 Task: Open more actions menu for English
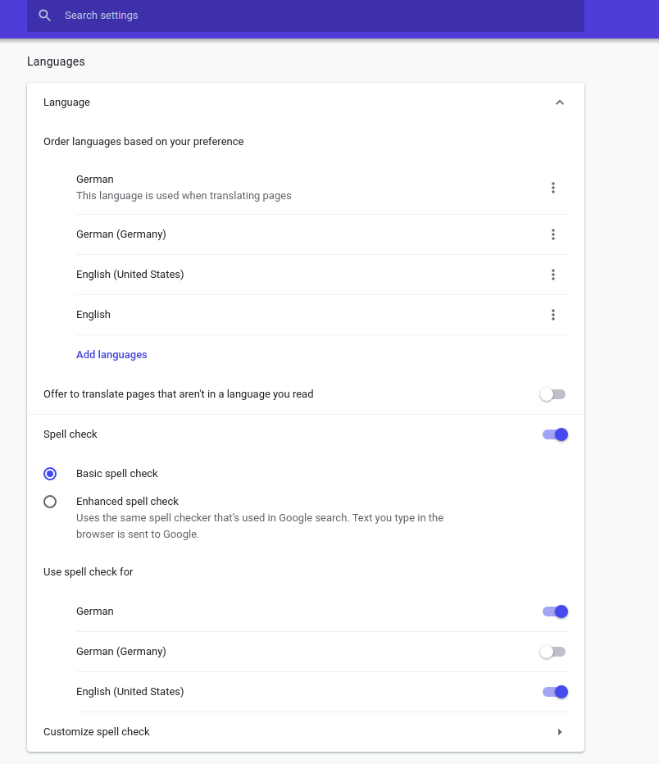[553, 315]
